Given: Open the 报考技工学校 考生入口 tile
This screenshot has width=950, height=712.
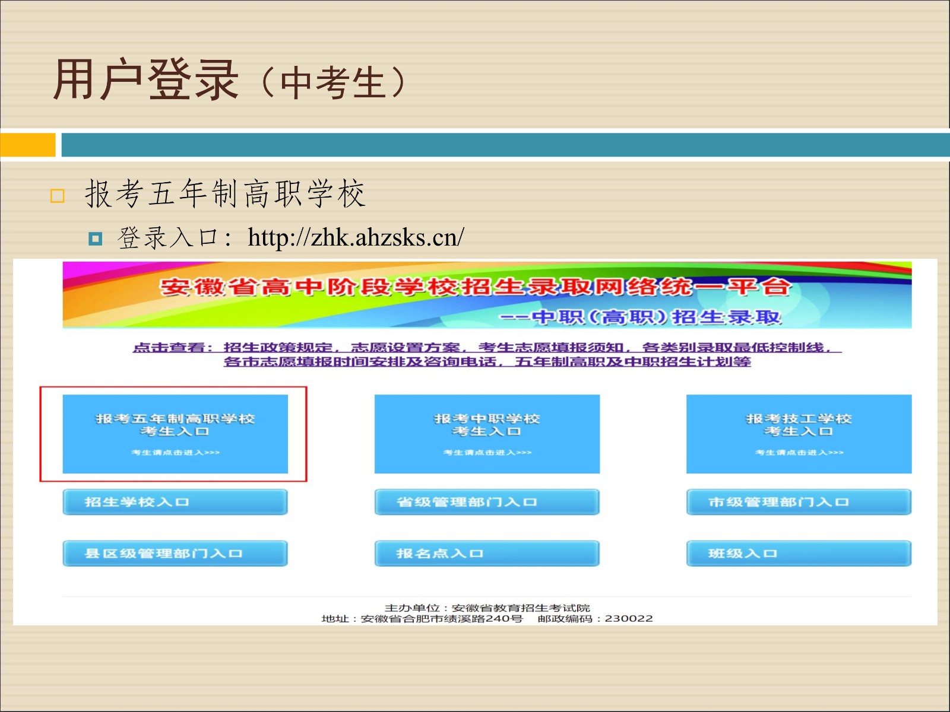Looking at the screenshot, I should [799, 434].
